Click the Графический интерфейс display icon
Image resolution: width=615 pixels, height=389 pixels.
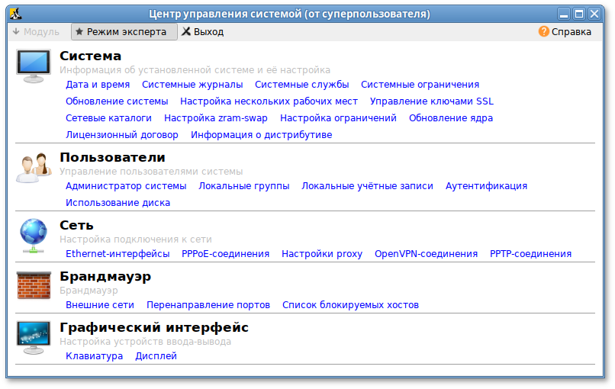[34, 338]
